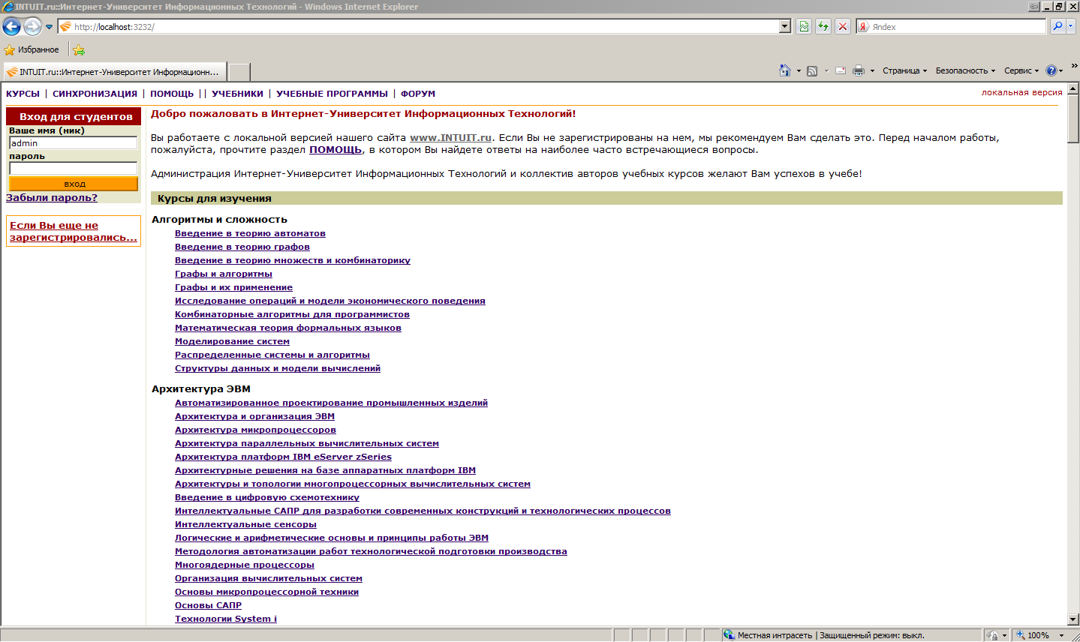
Task: Open RSS feeds dropdown arrow
Action: [826, 70]
